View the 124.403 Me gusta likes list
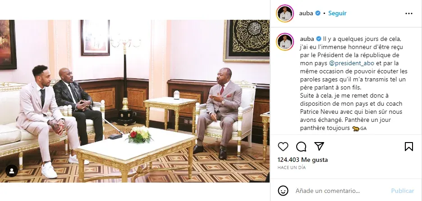Screen dimensions: 422x201 303,160
